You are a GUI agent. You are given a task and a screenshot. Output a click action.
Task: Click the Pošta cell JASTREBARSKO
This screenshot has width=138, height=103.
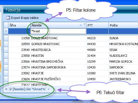pyautogui.click(x=123, y=79)
